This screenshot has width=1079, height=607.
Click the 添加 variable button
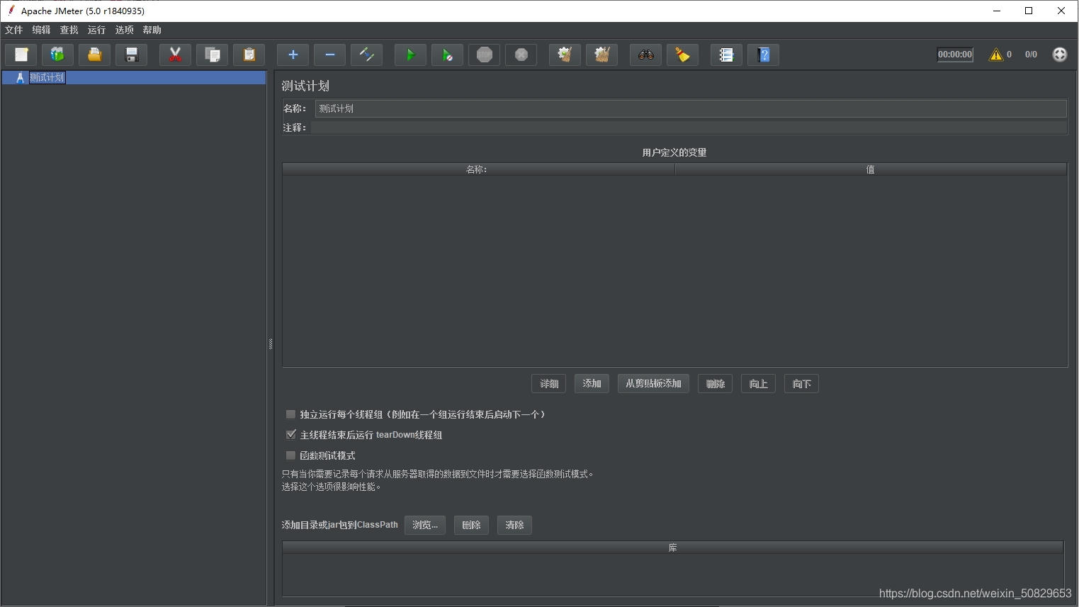pos(592,384)
